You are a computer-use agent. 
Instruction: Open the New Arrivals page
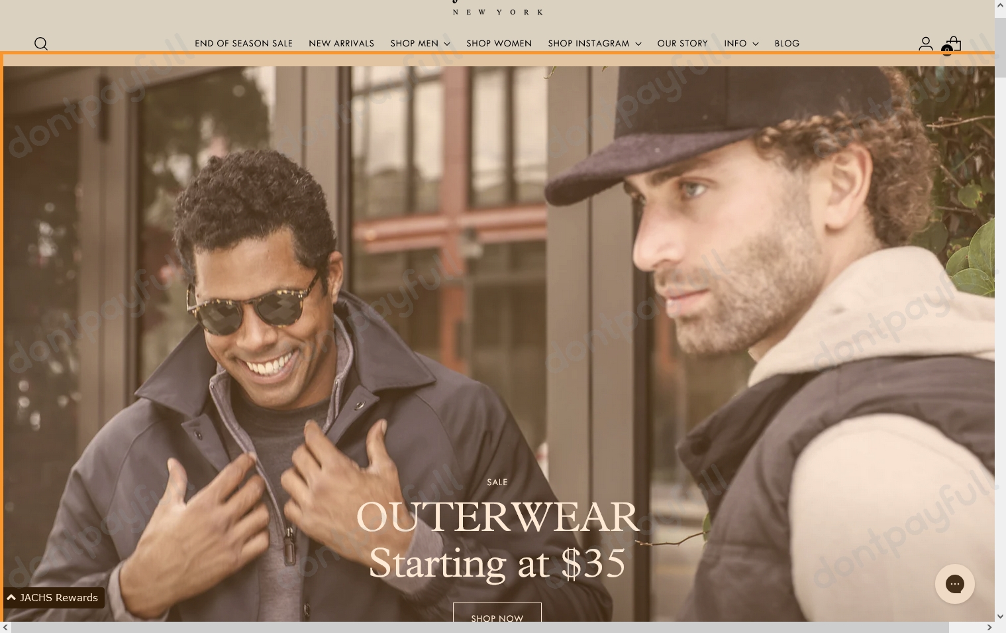[341, 44]
